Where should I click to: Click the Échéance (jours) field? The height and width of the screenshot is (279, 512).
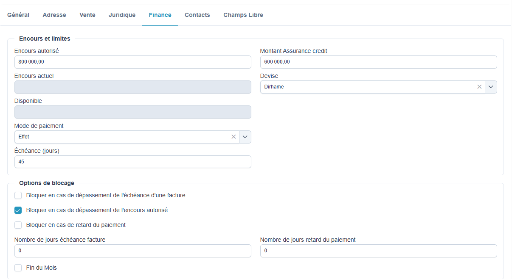(132, 162)
